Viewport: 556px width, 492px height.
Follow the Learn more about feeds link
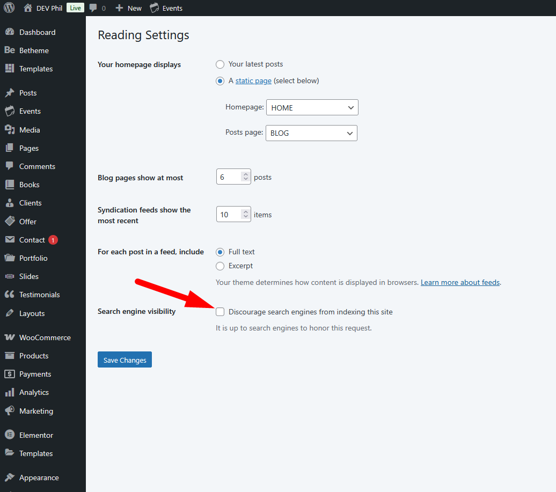[x=460, y=282]
